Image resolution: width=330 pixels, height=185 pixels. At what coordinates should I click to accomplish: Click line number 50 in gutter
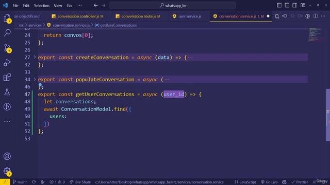pos(27,117)
